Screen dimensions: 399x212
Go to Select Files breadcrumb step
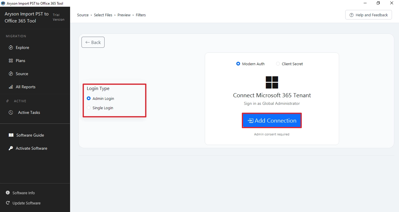point(103,15)
